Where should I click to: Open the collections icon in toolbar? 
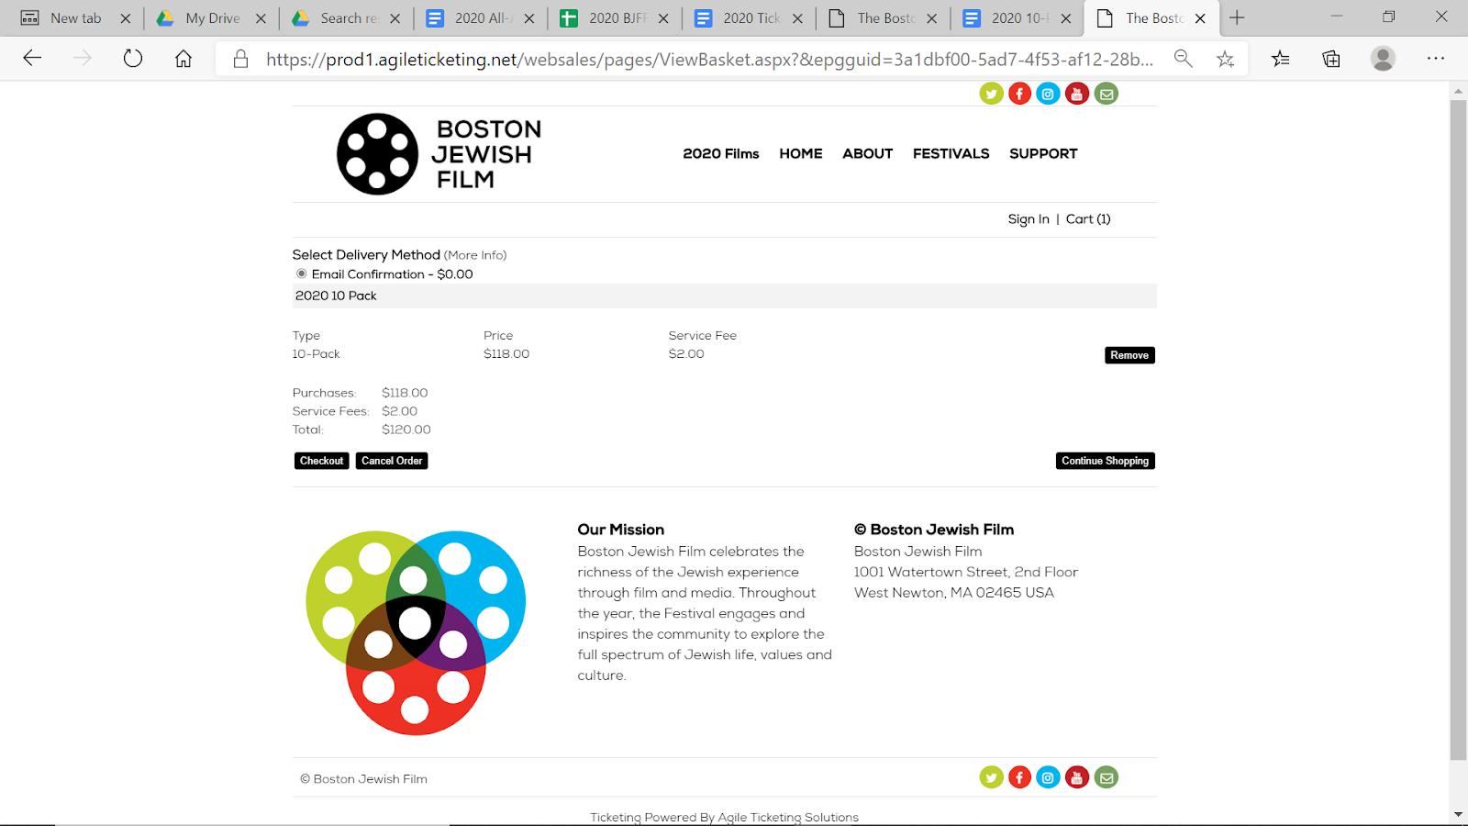1331,59
